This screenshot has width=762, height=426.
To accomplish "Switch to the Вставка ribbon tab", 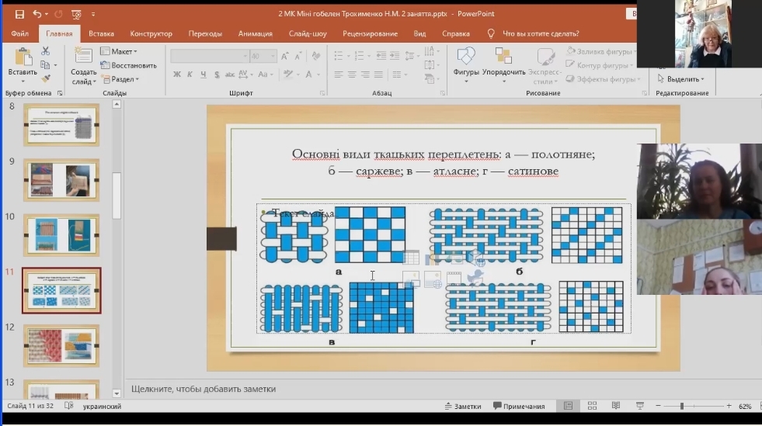I will tap(101, 33).
